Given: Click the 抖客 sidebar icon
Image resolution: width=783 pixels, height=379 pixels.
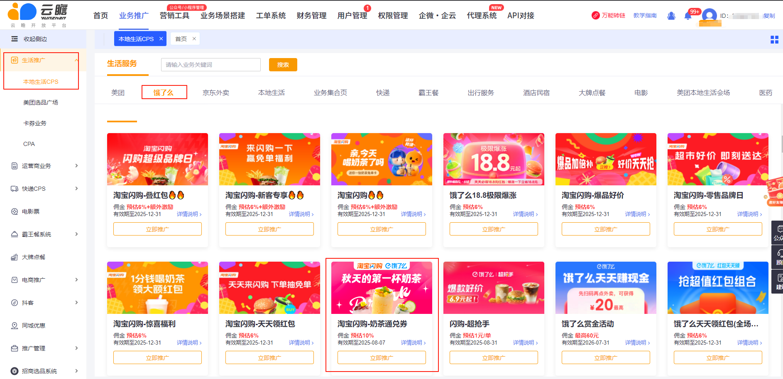Looking at the screenshot, I should point(15,303).
